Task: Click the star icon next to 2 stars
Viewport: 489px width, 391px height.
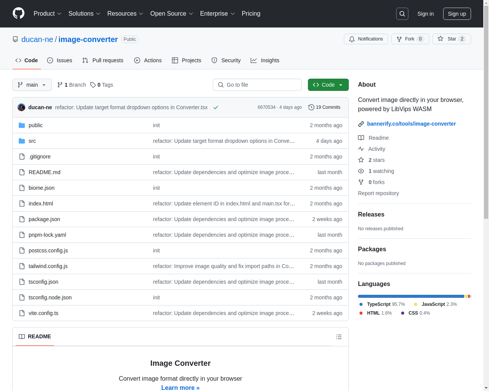Action: click(361, 160)
